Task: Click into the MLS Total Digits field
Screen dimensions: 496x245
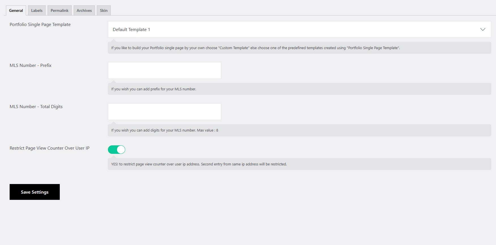Action: (x=164, y=111)
